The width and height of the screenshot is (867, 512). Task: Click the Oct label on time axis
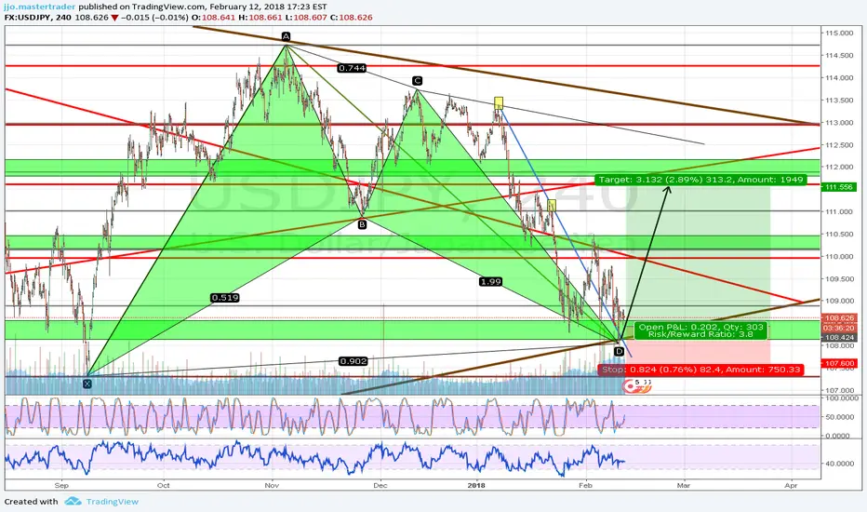(163, 485)
